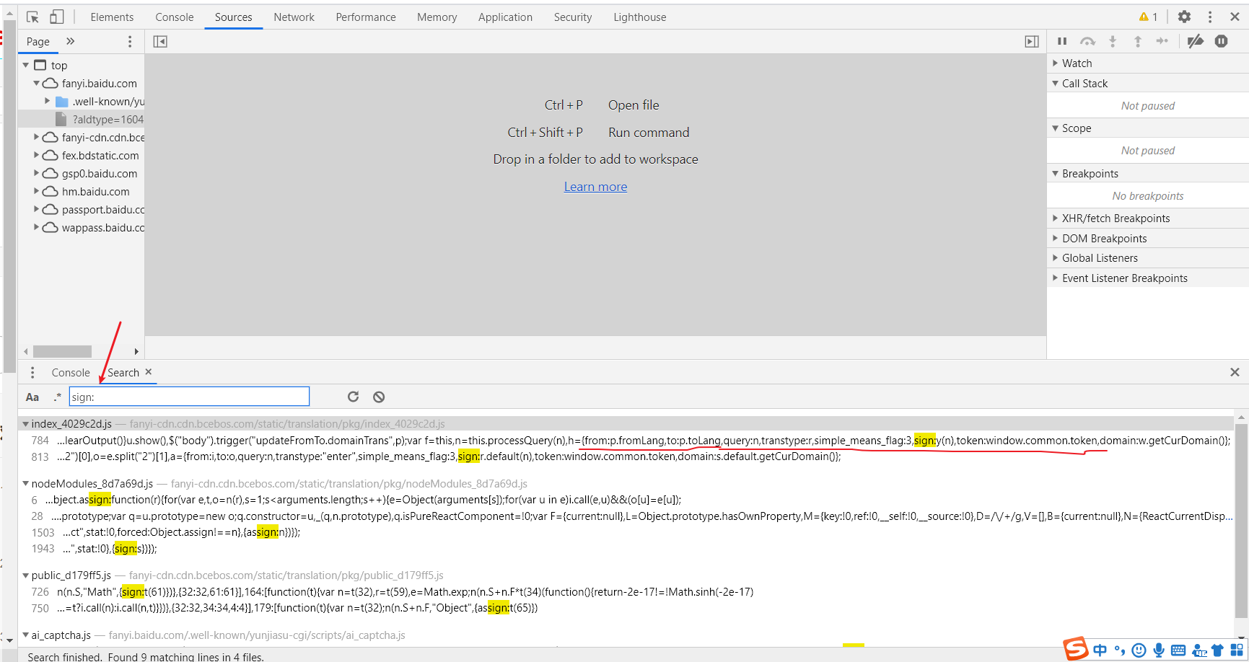
Task: Click the IME microphone voice input
Action: click(x=1159, y=650)
